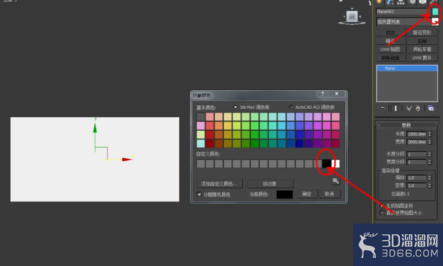This screenshot has height=266, width=443.
Task: Click the 缩放 value field
Action: 417,178
